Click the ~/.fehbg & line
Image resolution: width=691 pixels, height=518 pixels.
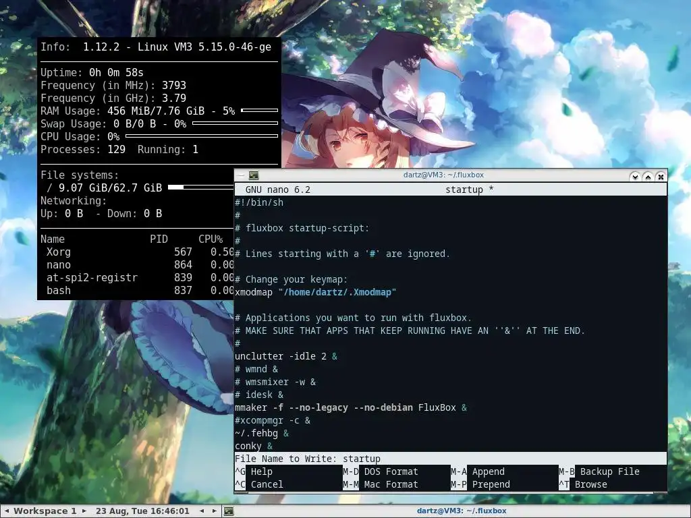tap(262, 433)
